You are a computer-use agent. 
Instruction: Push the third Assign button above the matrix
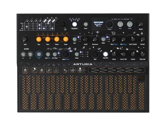tap(56, 18)
